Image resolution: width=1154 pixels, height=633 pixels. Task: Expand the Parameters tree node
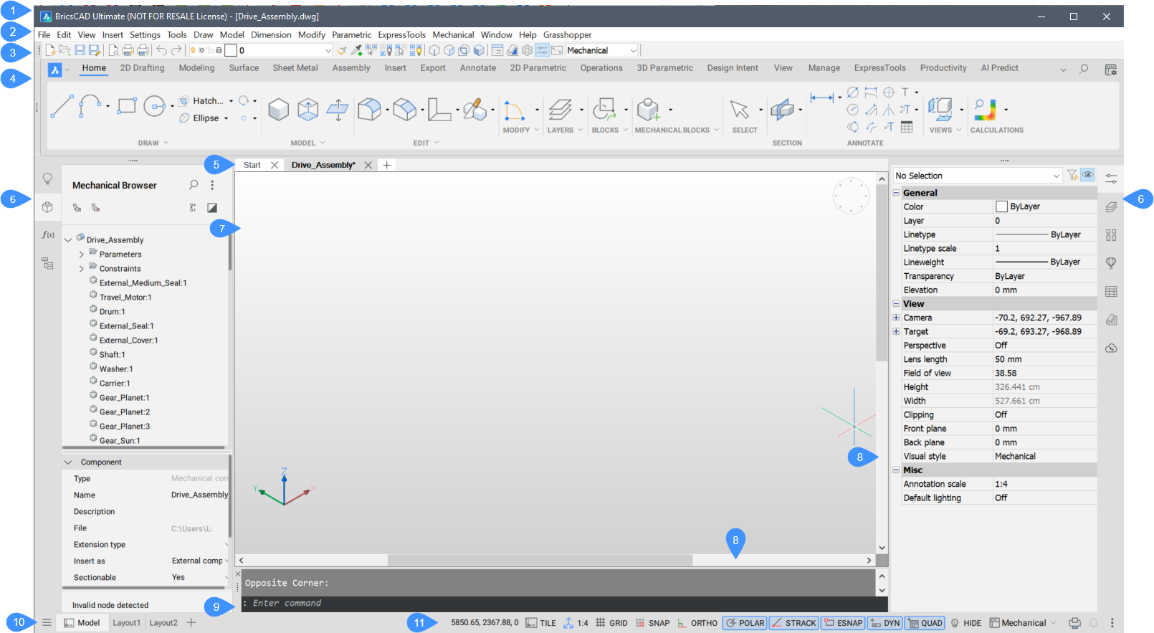pos(81,254)
